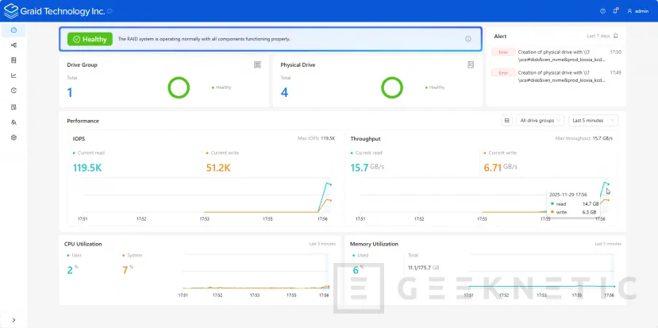Image resolution: width=658 pixels, height=328 pixels.
Task: Open the user management icon in the sidebar
Action: (13, 122)
